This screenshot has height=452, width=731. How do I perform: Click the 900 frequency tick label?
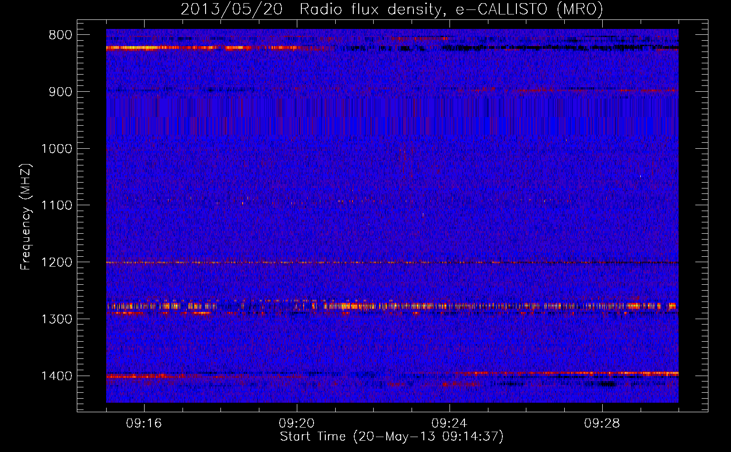pyautogui.click(x=61, y=92)
